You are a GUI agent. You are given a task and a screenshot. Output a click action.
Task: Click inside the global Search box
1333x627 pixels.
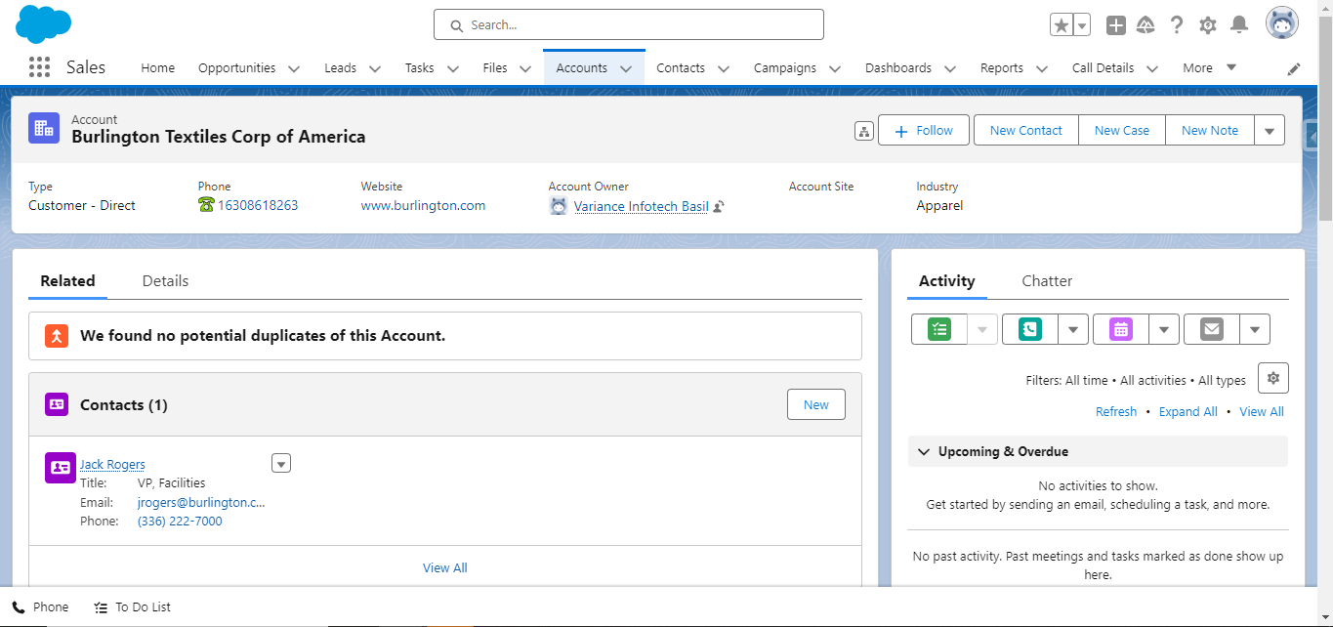629,24
